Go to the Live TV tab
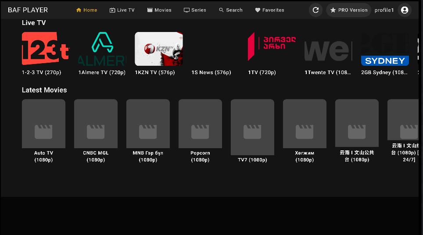Screen dimensions: 423x235 (122, 10)
